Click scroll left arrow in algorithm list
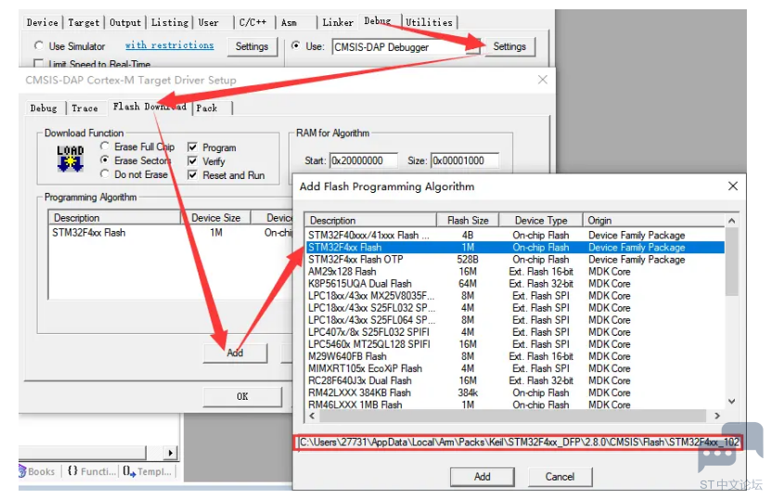The image size is (771, 499). pos(312,416)
